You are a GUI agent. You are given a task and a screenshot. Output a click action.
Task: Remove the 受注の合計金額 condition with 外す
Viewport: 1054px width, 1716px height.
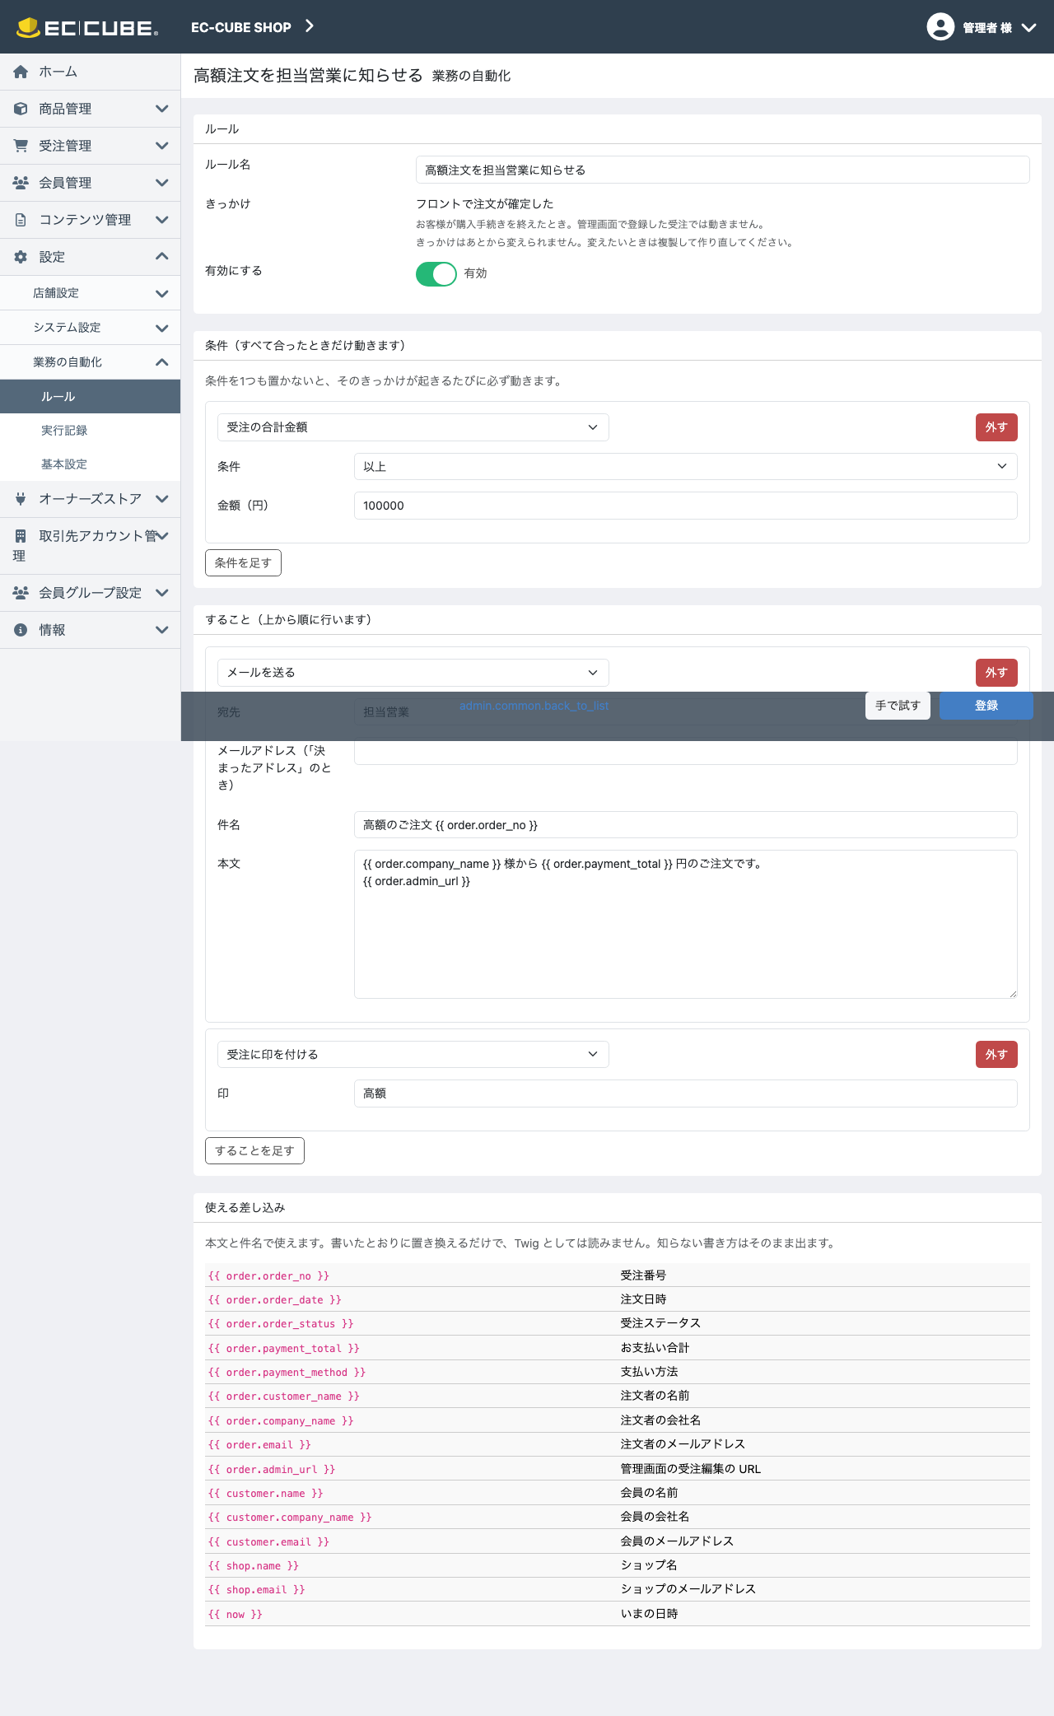pos(996,427)
